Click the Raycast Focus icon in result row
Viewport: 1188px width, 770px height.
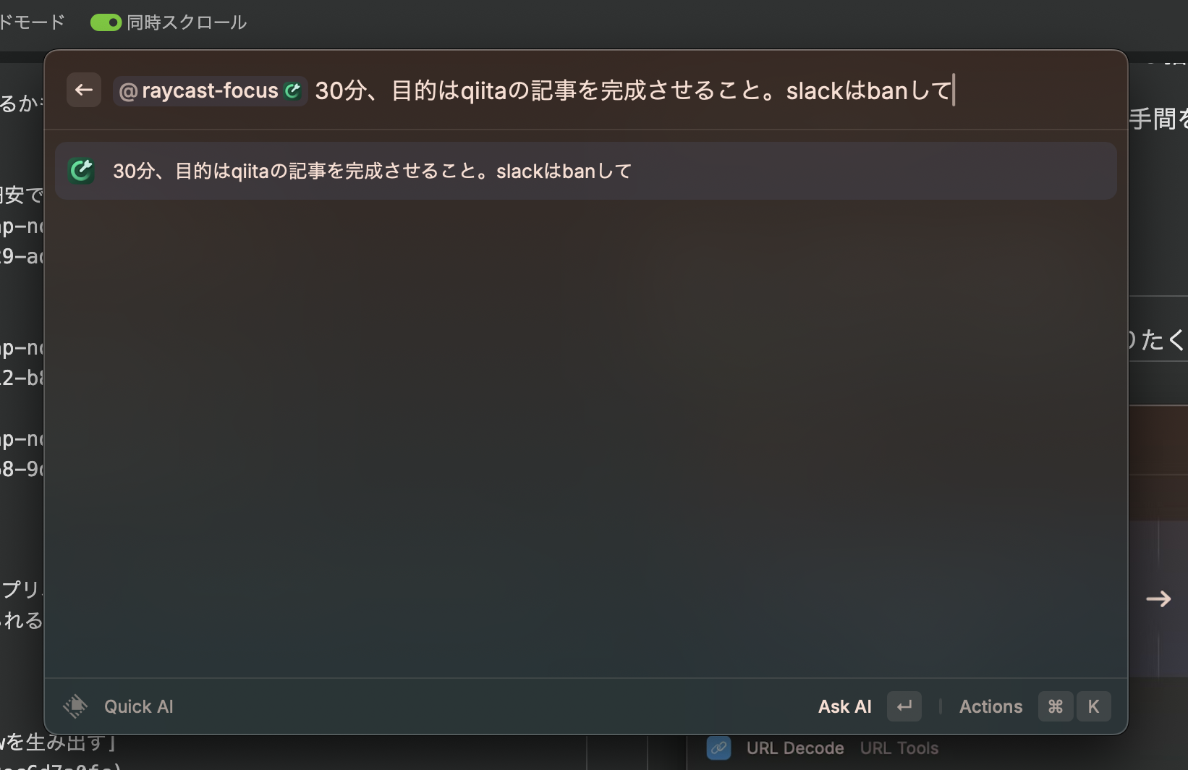pos(81,171)
